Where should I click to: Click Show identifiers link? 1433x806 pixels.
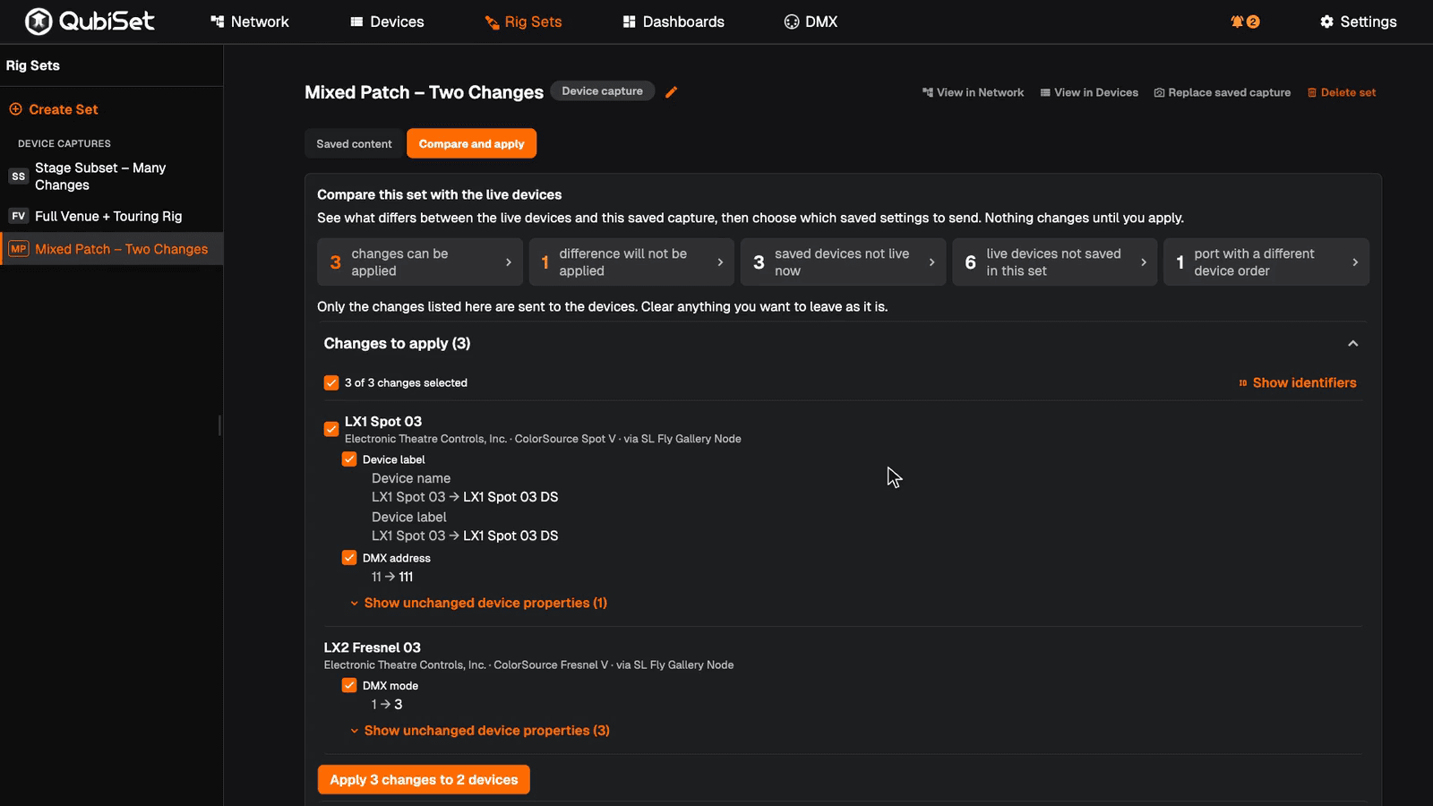[1297, 382]
